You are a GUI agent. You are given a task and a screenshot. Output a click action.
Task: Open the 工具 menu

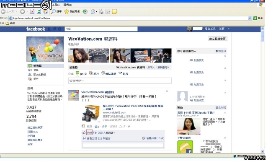56,5
